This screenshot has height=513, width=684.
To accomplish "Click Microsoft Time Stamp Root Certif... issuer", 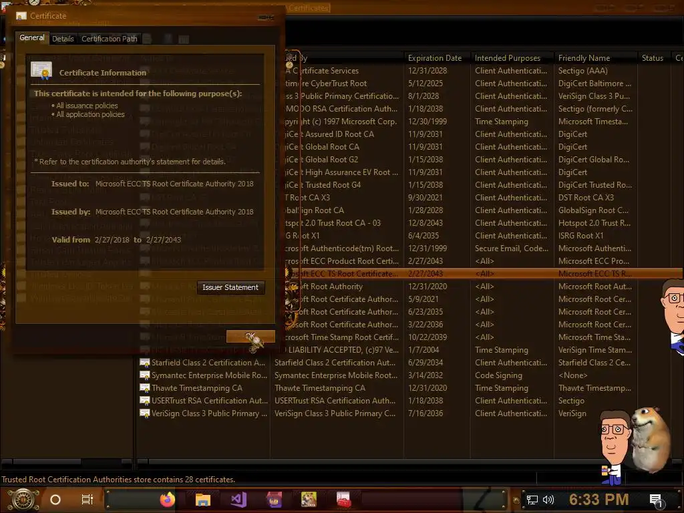I will [x=342, y=337].
